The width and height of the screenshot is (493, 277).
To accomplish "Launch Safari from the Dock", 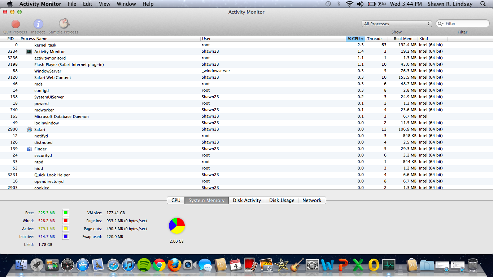I will click(x=113, y=265).
